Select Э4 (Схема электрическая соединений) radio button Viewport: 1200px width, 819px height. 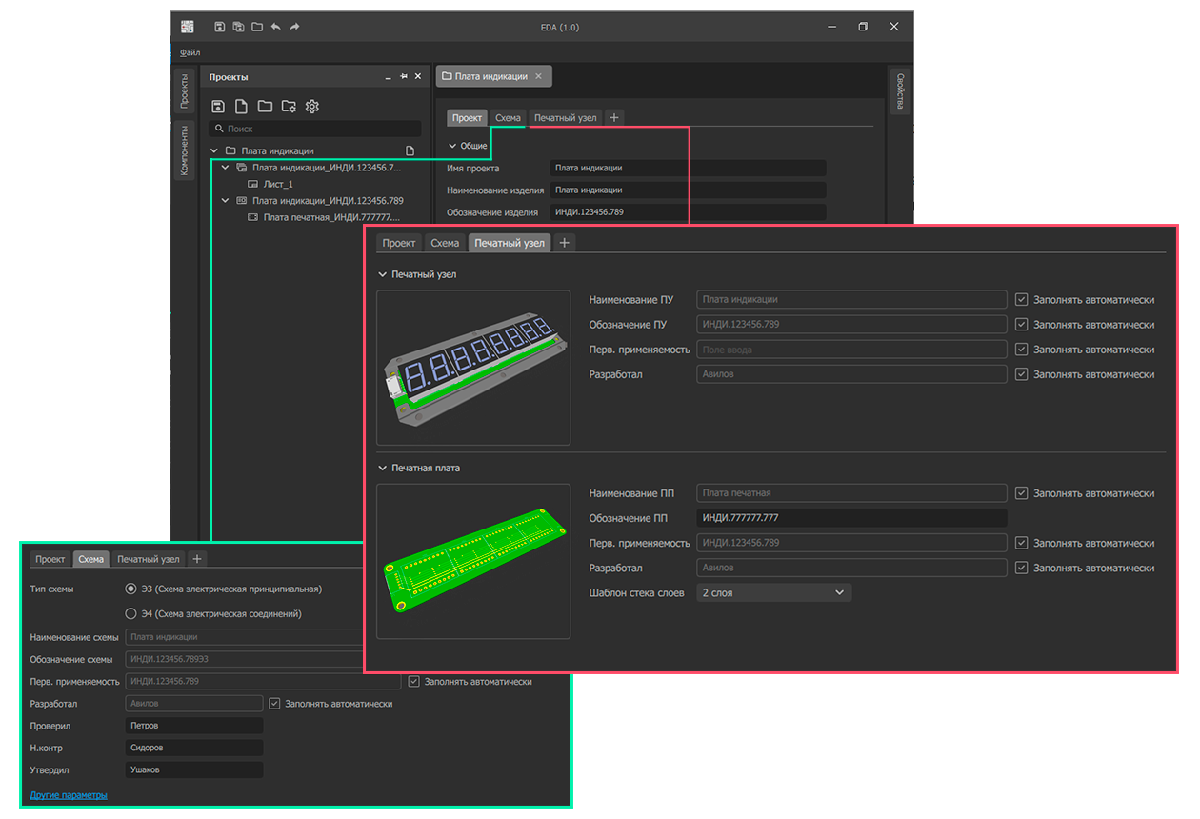[x=130, y=614]
